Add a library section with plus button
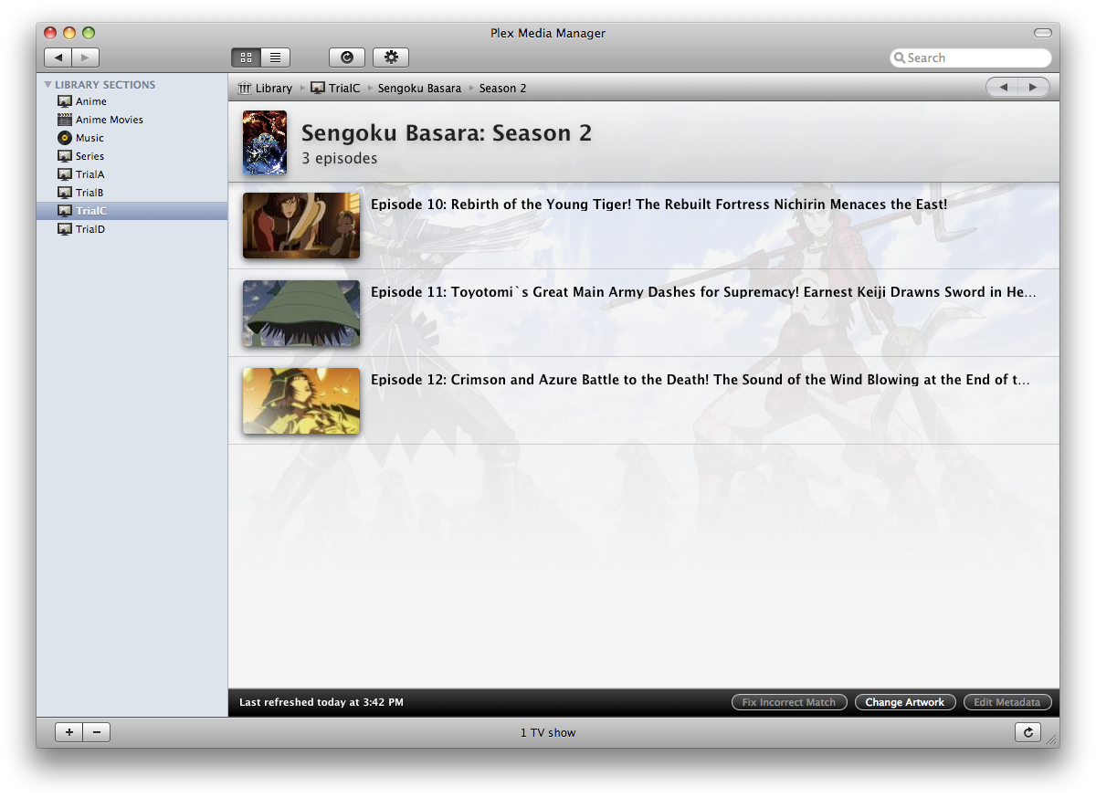1096x798 pixels. 69,732
